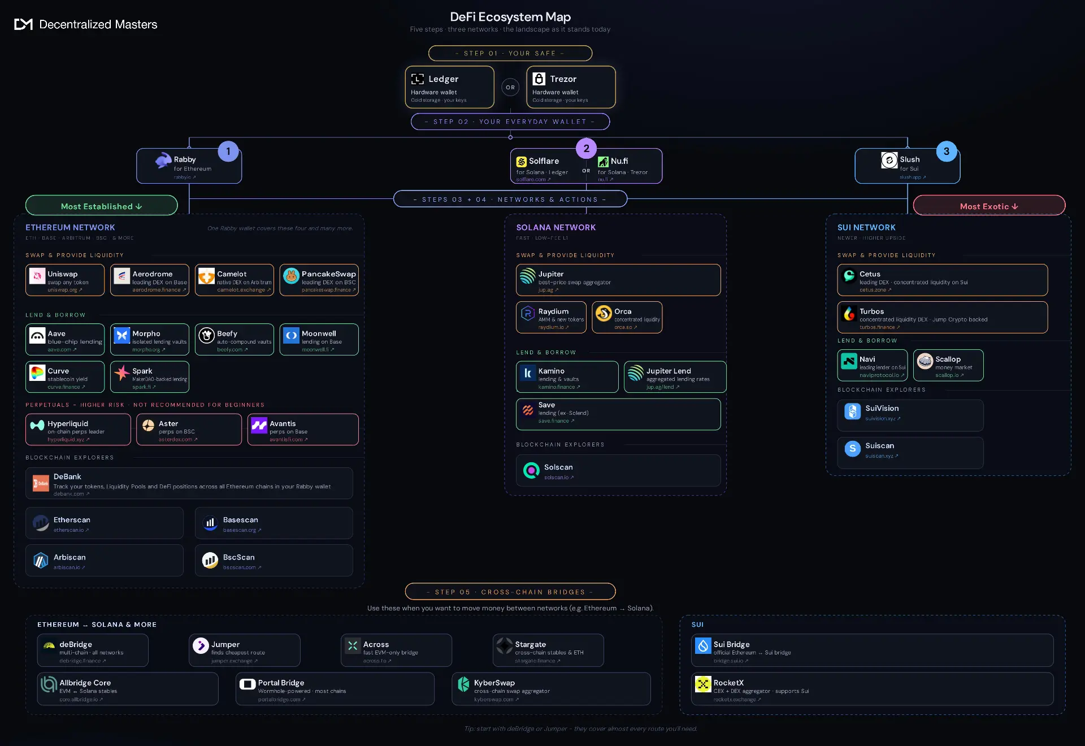Viewport: 1085px width, 746px height.
Task: Click the Jupiter Lend card
Action: 675,376
